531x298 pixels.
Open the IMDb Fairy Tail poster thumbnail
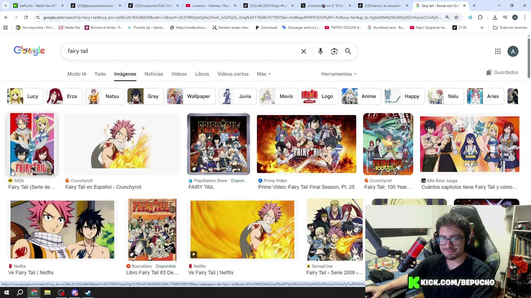click(x=32, y=144)
